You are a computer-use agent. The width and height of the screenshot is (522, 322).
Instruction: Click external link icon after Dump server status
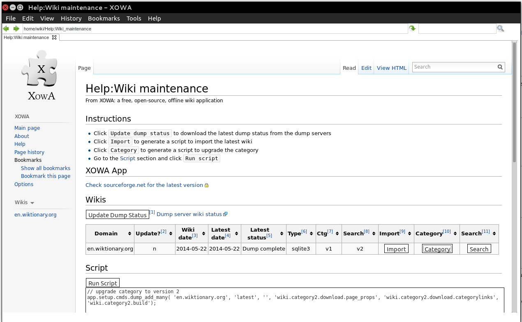coord(225,214)
